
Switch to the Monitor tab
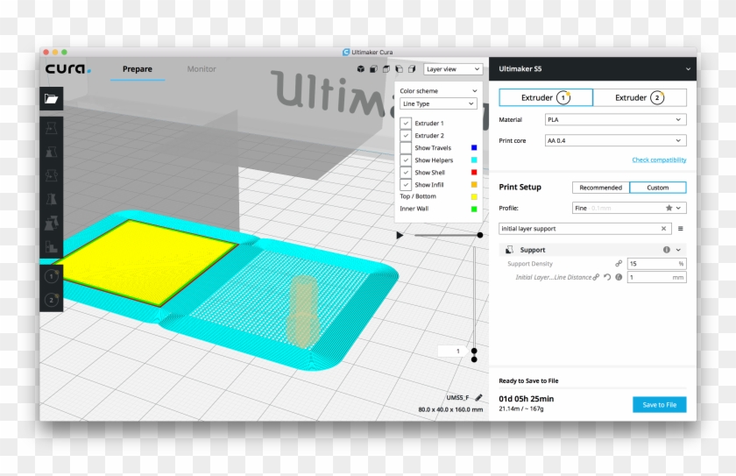pyautogui.click(x=202, y=69)
